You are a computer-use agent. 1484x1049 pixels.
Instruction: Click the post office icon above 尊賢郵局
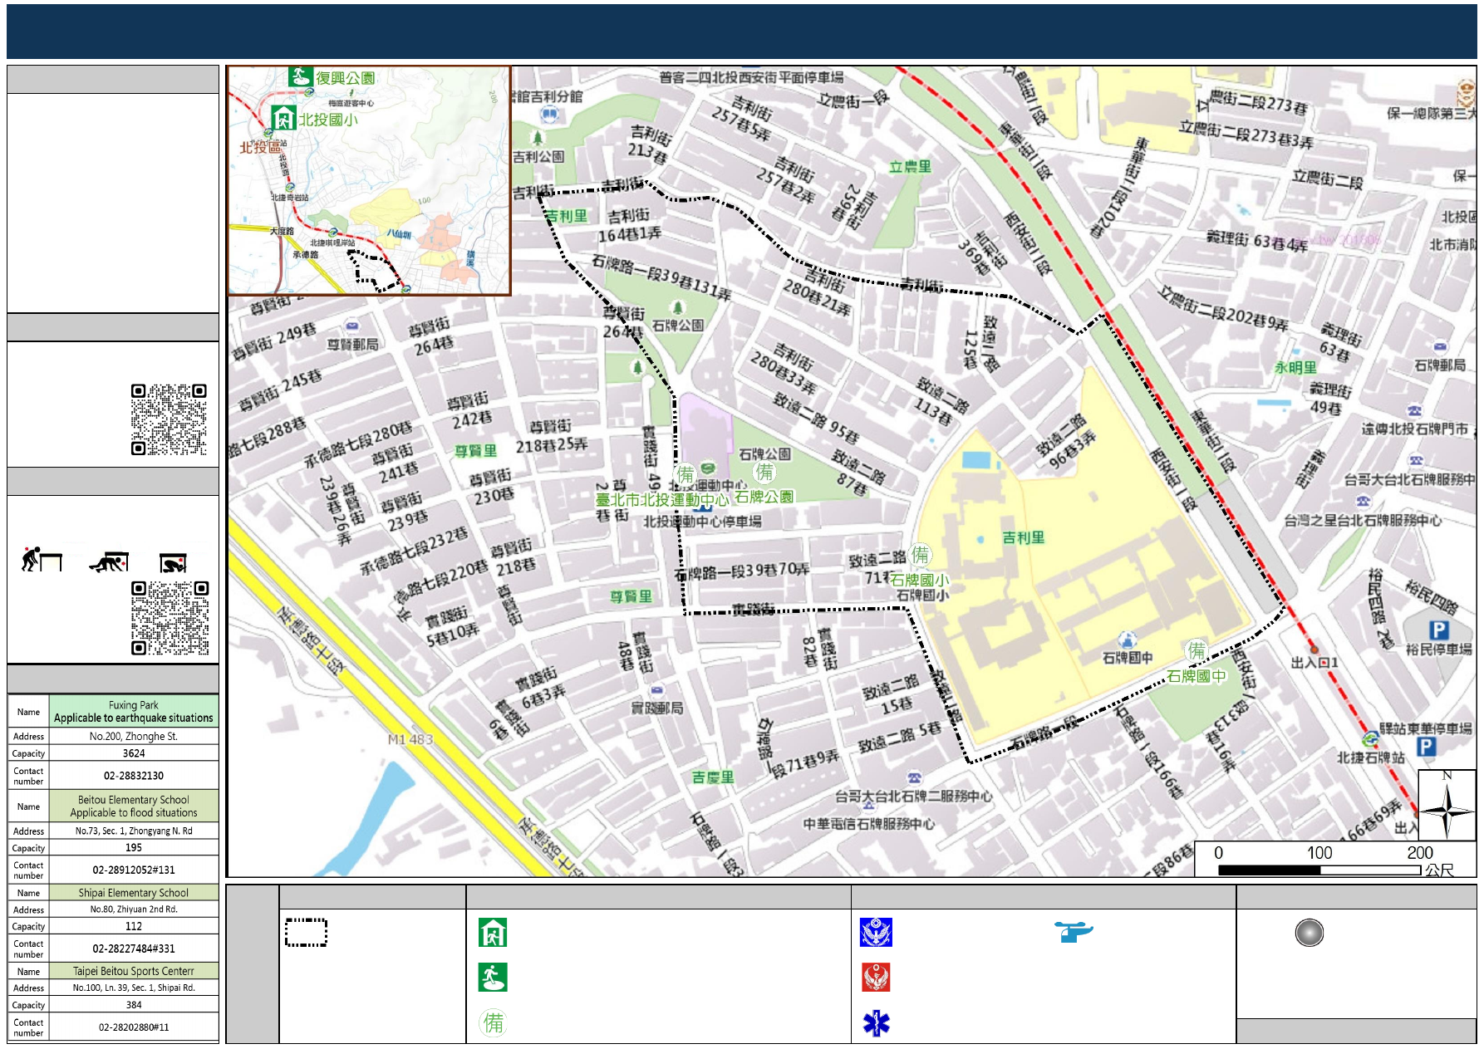coord(352,326)
